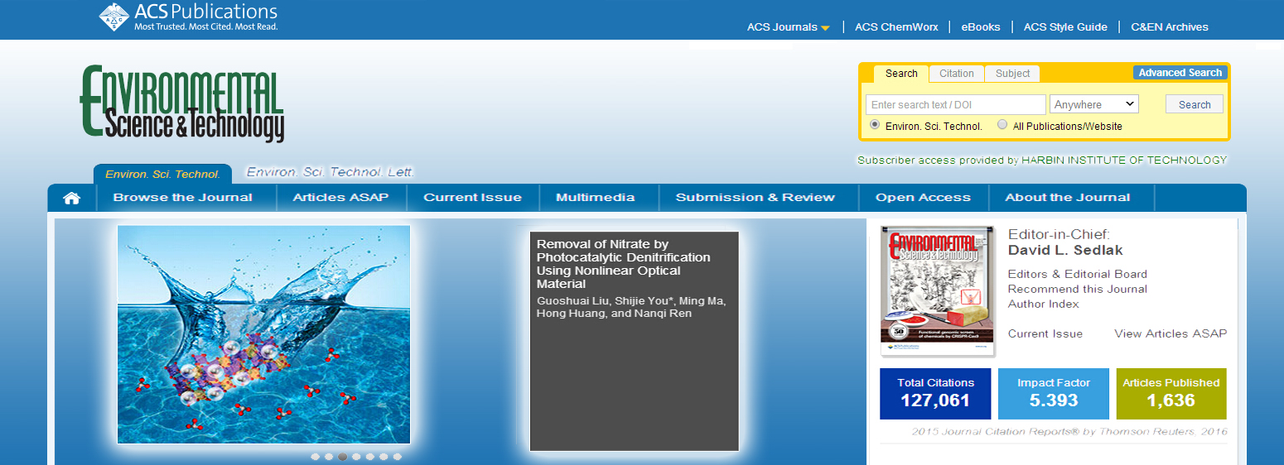Click the home icon in navigation bar

[x=72, y=198]
